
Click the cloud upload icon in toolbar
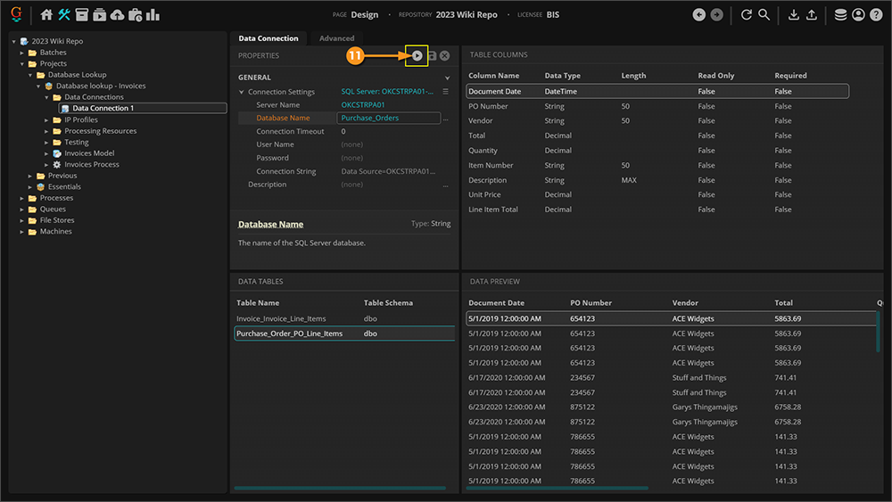pos(117,15)
